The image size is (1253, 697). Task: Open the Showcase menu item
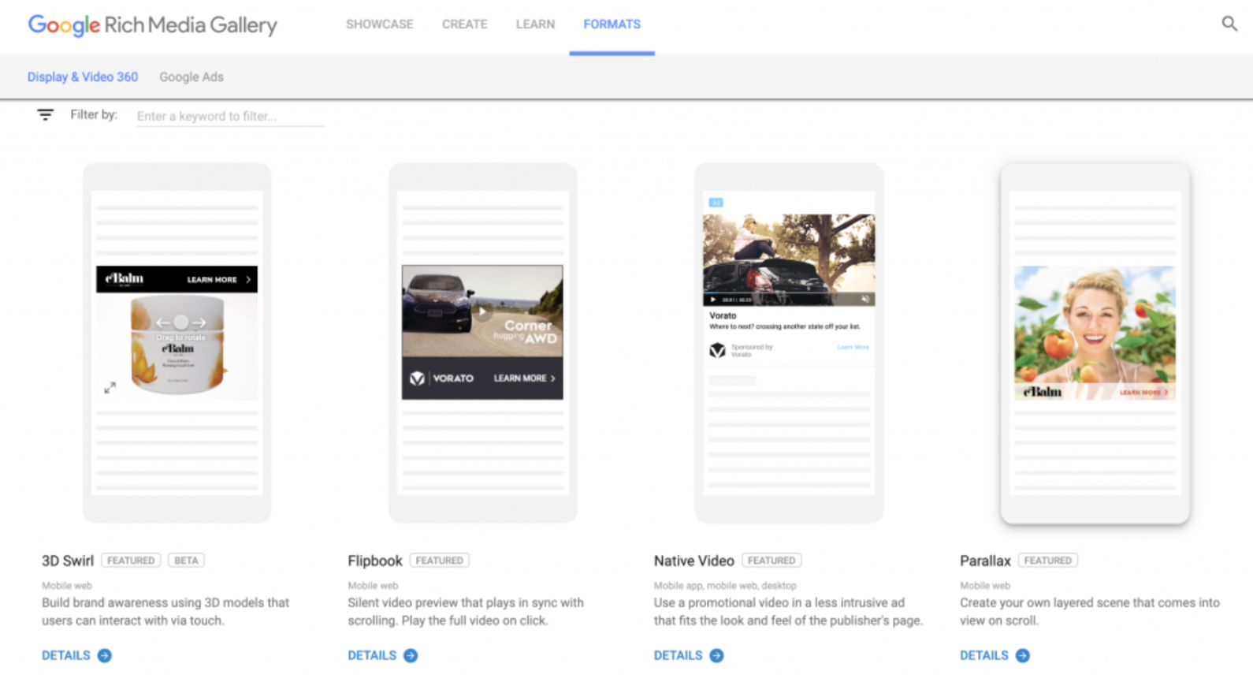[379, 24]
